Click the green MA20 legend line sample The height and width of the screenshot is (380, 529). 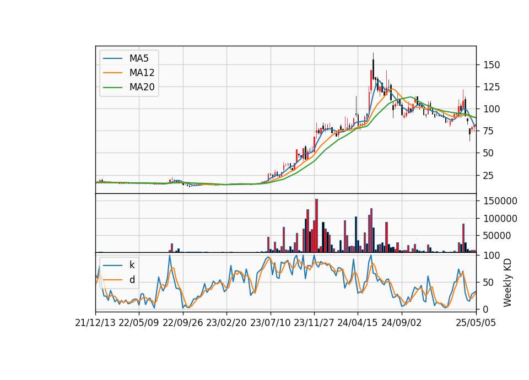(x=112, y=88)
